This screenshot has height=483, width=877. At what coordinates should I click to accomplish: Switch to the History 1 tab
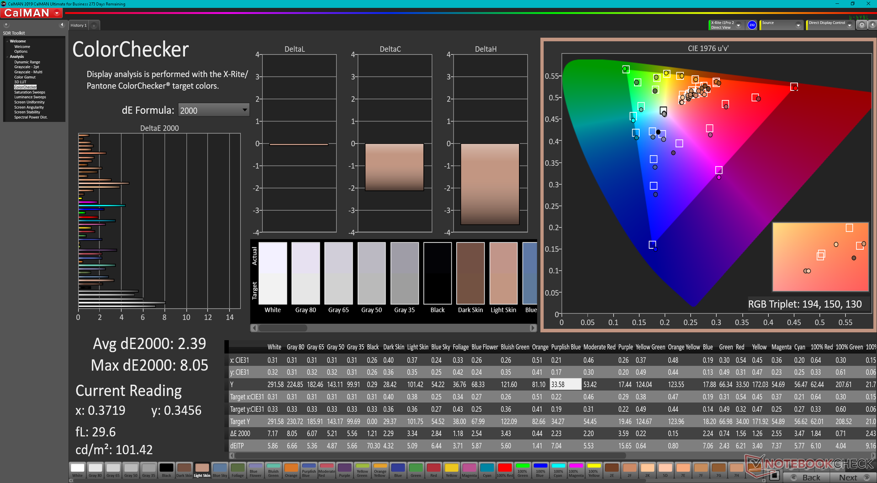pos(79,26)
